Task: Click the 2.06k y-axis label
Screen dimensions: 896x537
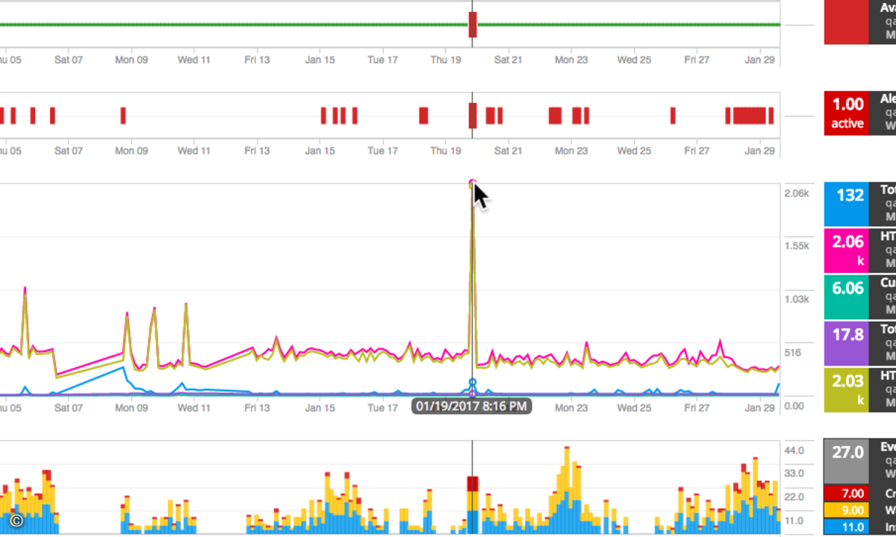Action: click(x=797, y=193)
